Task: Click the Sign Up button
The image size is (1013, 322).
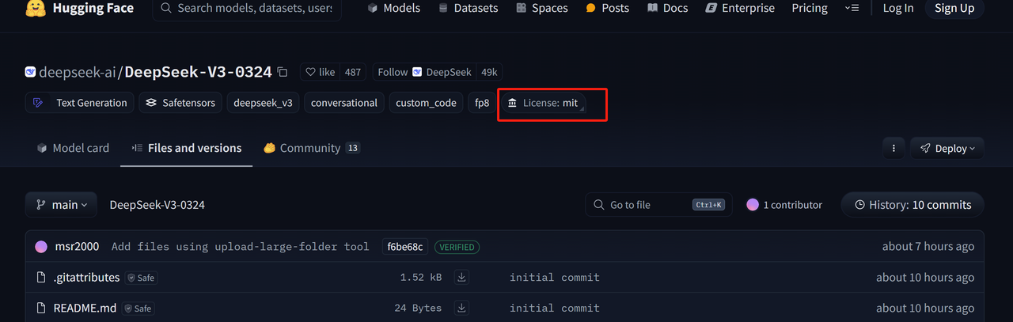Action: coord(954,8)
